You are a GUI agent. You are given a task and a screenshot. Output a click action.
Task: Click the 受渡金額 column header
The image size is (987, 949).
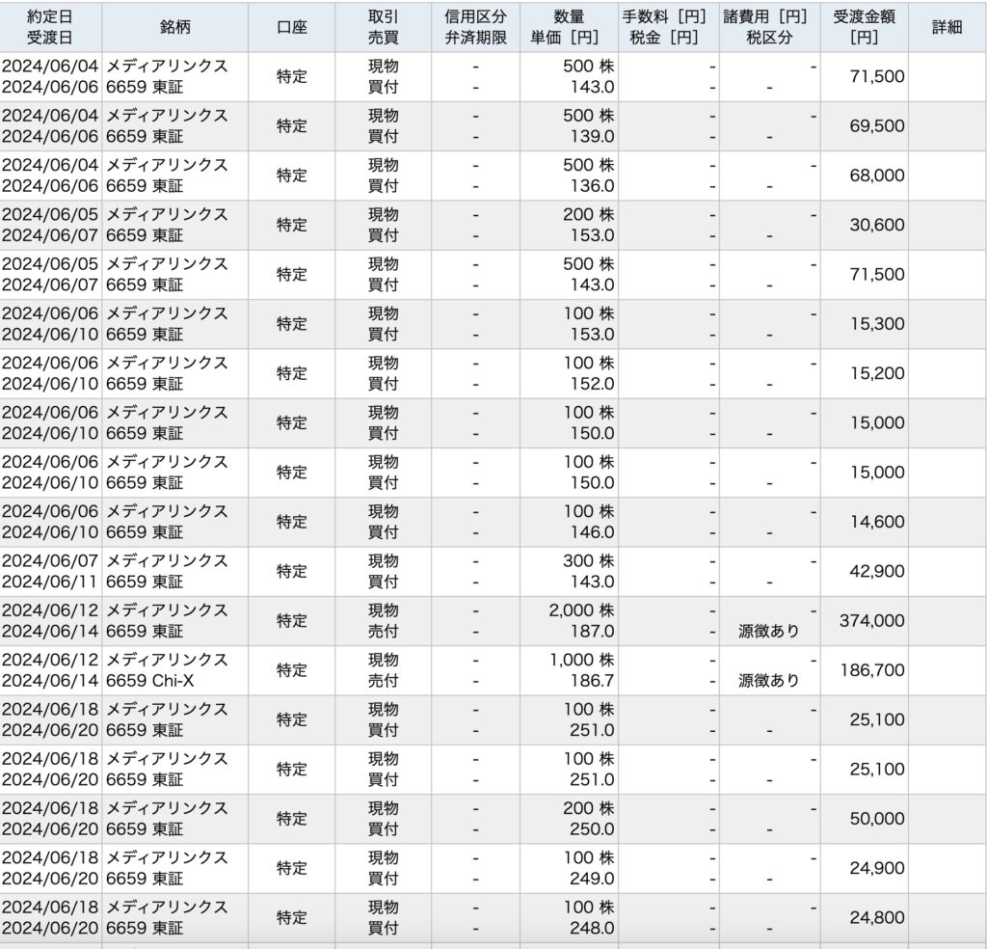click(x=864, y=27)
